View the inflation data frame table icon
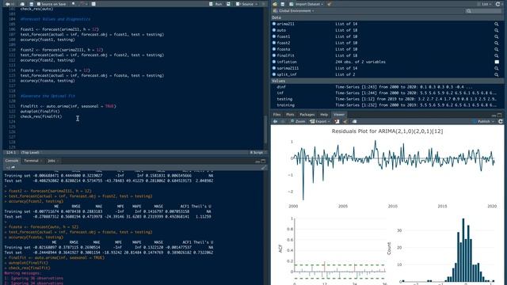Image resolution: width=507 pixels, height=285 pixels. [x=497, y=62]
